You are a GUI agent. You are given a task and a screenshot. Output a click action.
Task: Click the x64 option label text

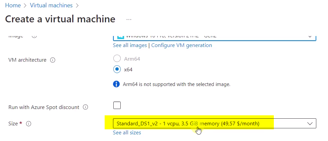click(128, 69)
